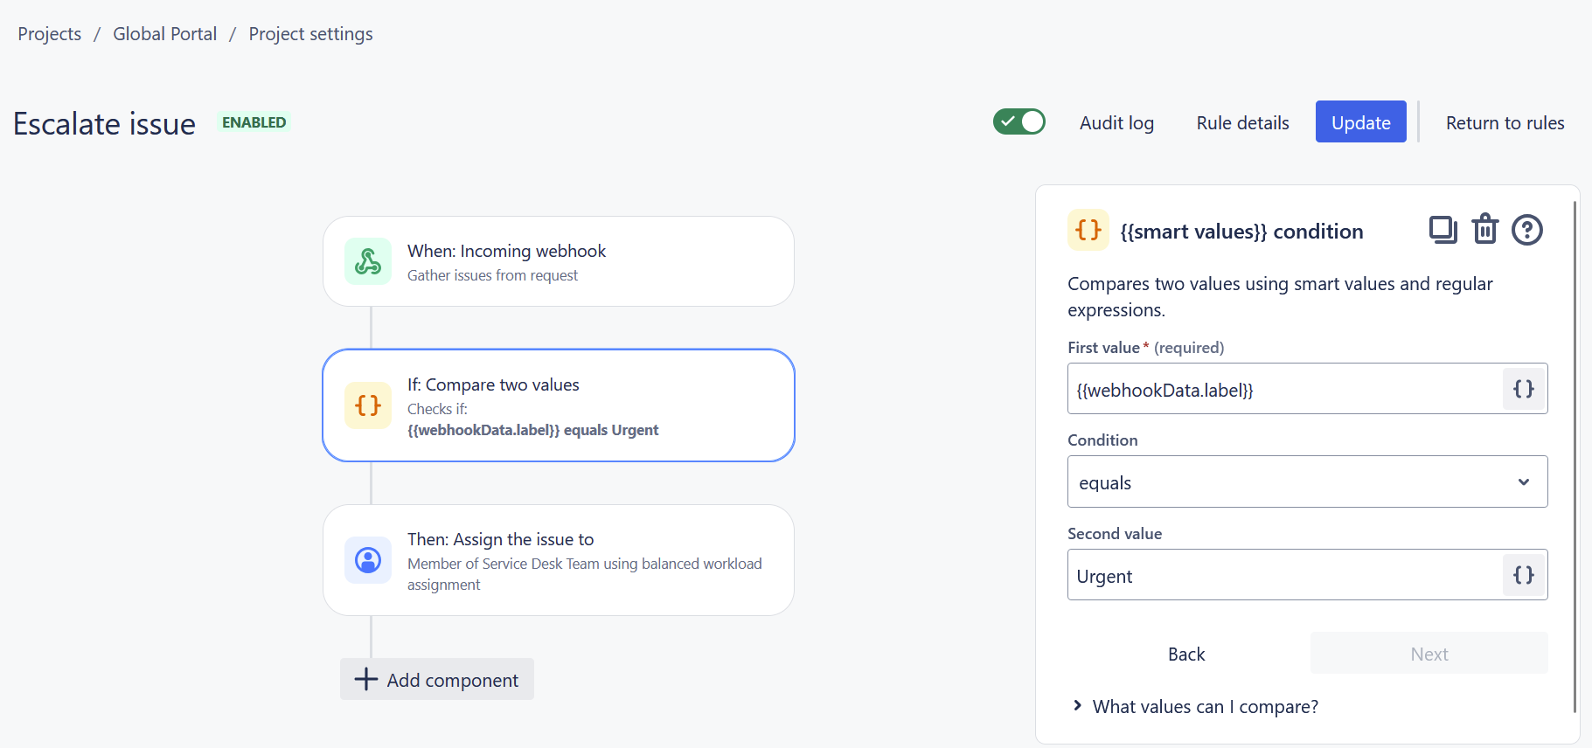Click the ENABLED status badge
The width and height of the screenshot is (1592, 748).
pyautogui.click(x=254, y=121)
